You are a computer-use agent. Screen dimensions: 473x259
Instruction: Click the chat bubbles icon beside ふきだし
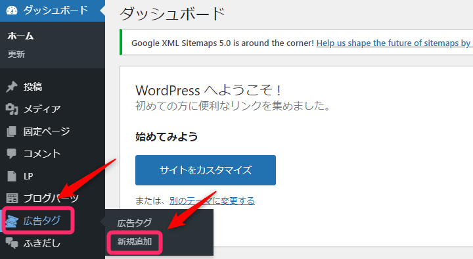click(x=12, y=243)
